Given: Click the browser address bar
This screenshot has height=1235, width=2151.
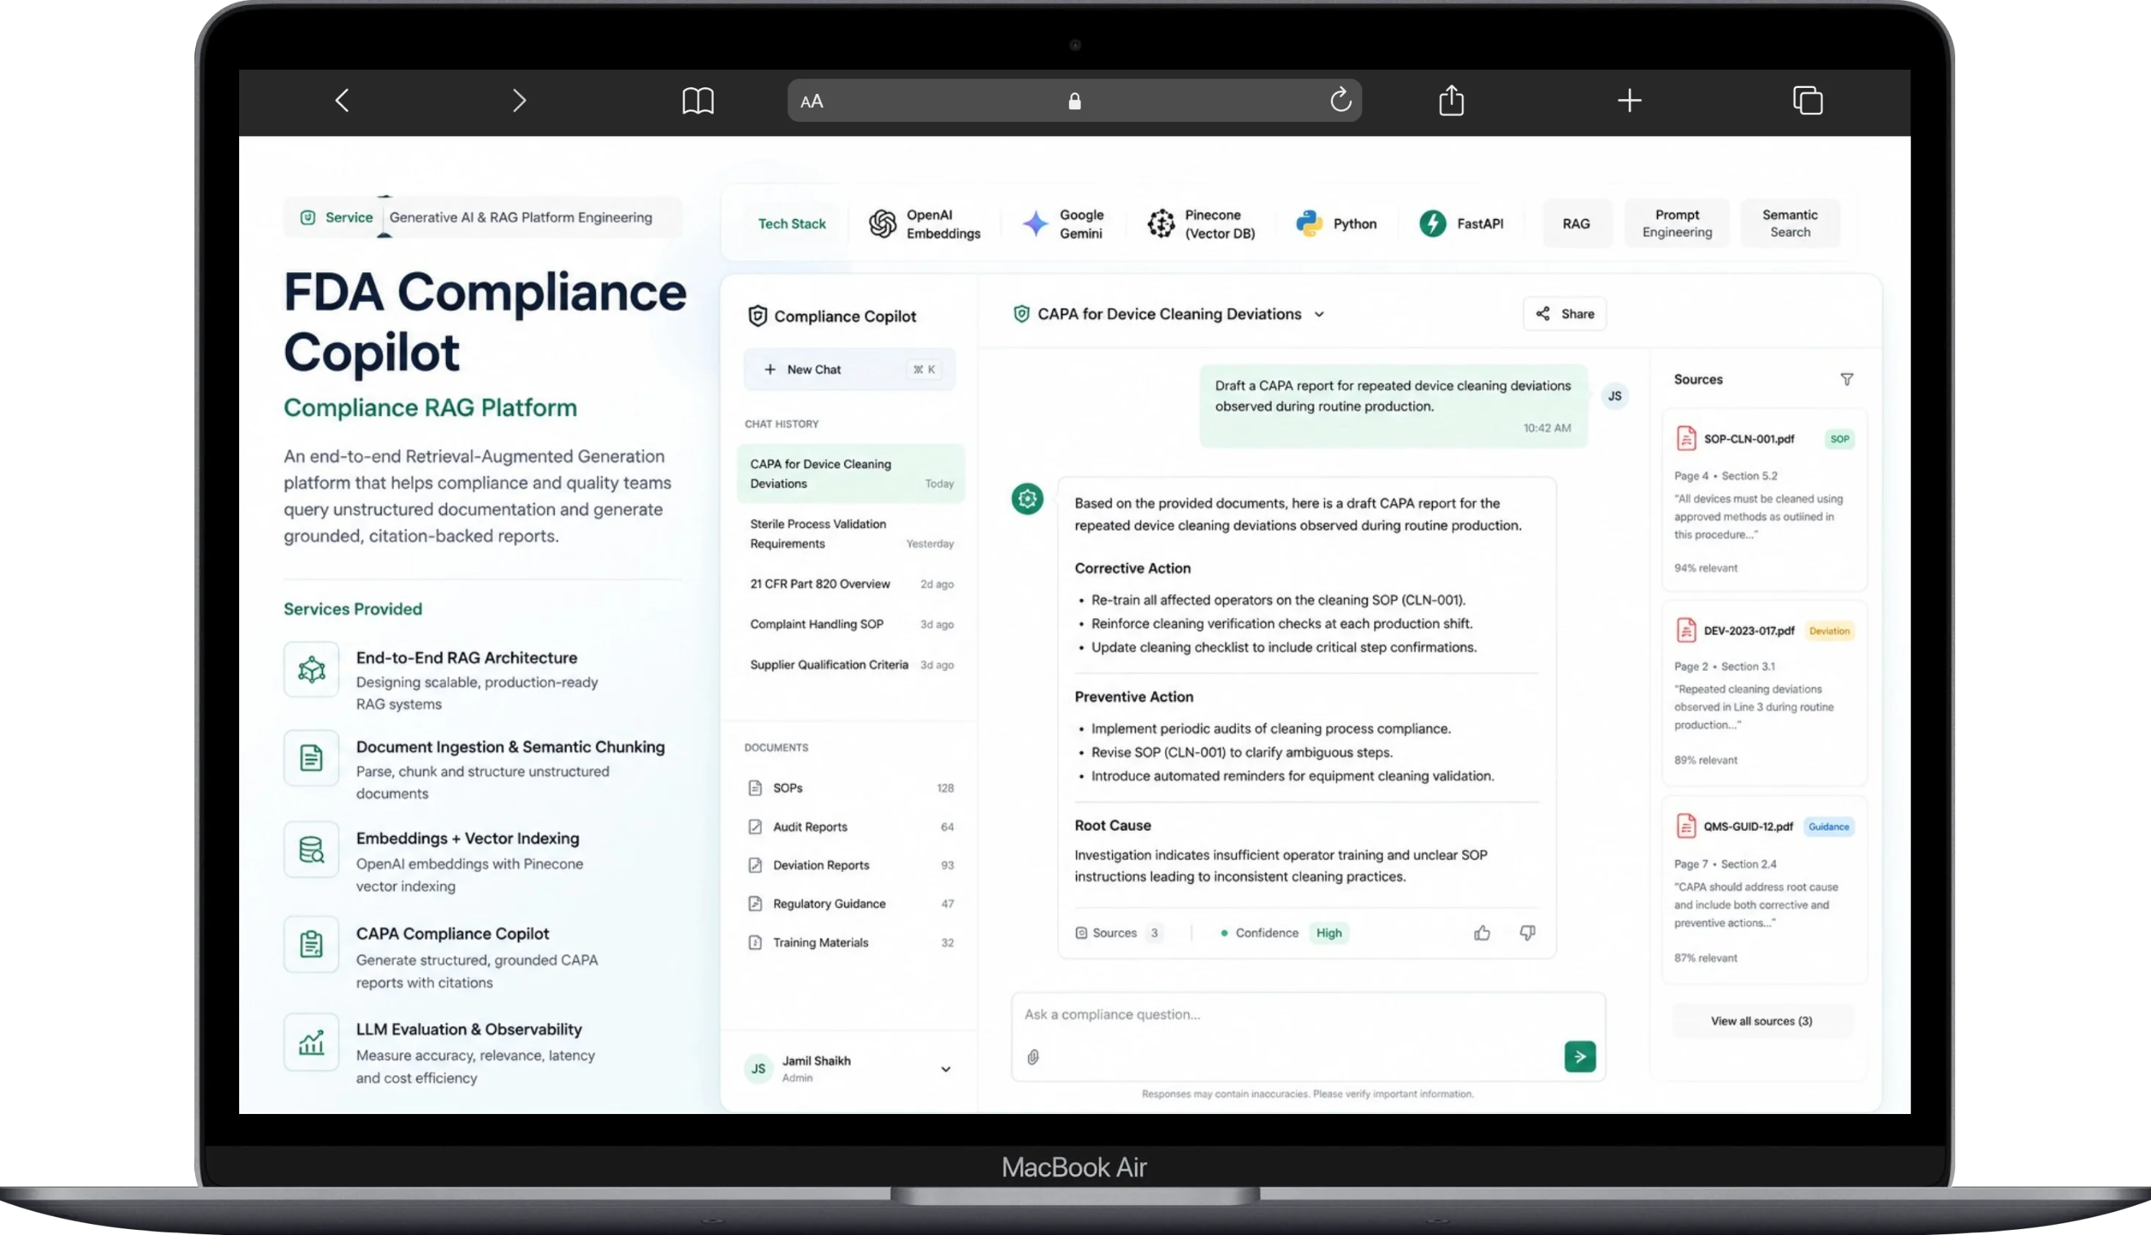Looking at the screenshot, I should pyautogui.click(x=1074, y=101).
